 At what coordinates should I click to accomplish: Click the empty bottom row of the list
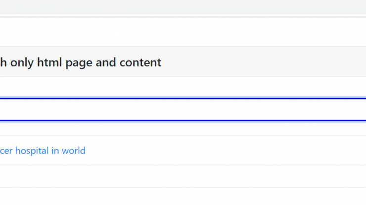(x=183, y=197)
